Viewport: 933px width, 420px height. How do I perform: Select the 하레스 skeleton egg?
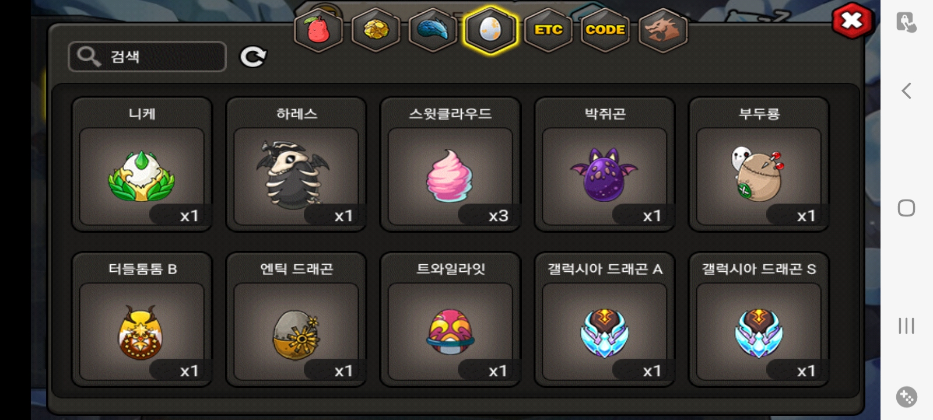pyautogui.click(x=296, y=164)
